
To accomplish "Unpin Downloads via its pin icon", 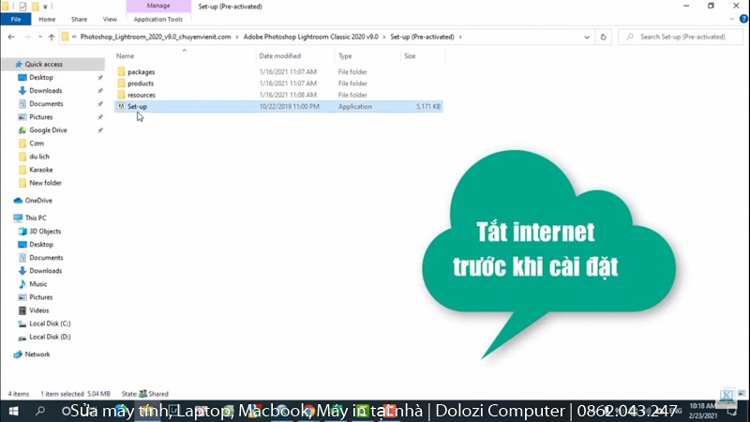I will click(x=100, y=90).
